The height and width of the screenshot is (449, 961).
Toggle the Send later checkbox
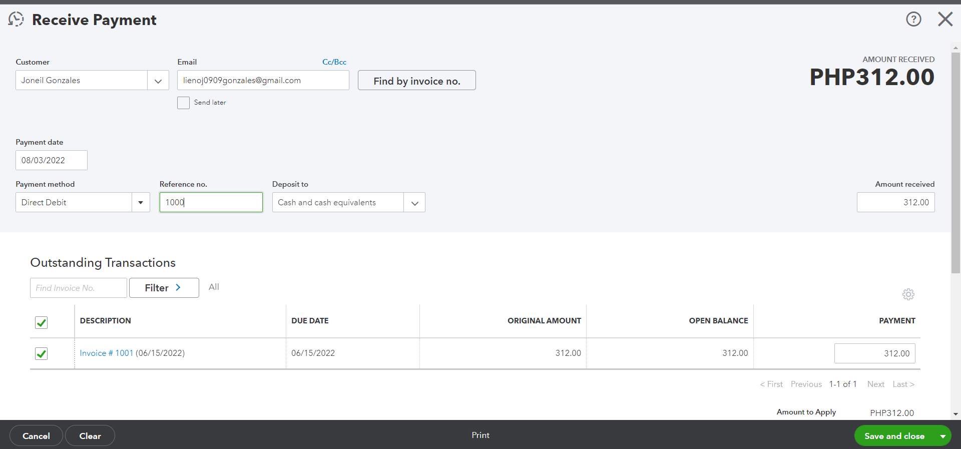tap(184, 103)
